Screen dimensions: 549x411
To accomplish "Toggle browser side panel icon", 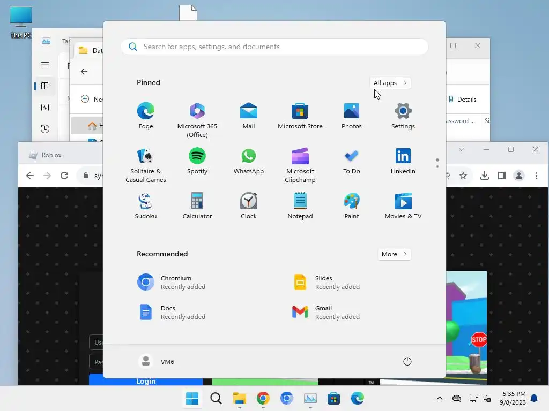I will tap(502, 176).
